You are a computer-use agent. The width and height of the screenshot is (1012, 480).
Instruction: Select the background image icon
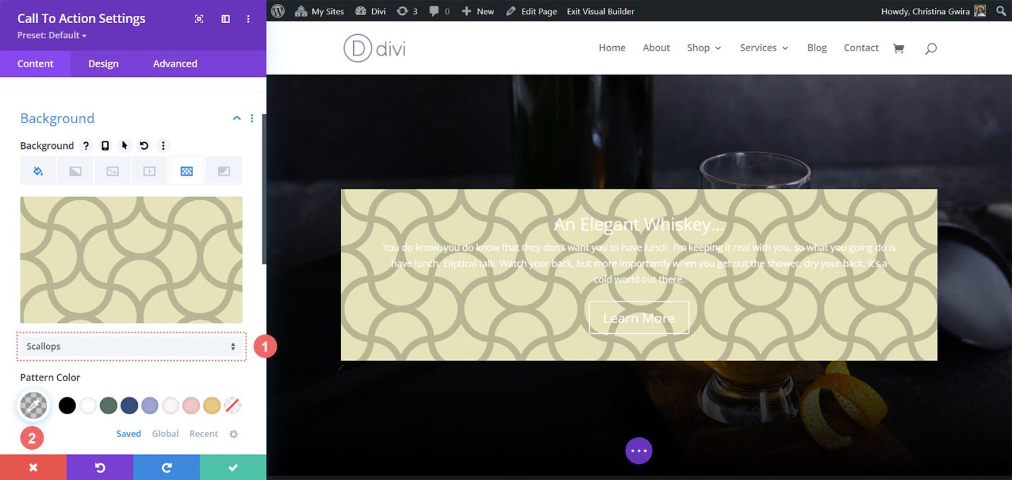(x=112, y=170)
